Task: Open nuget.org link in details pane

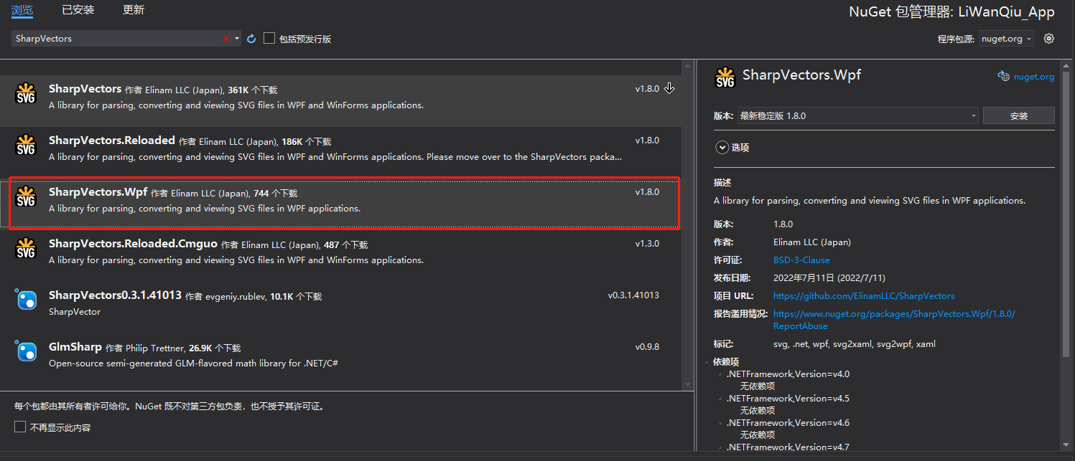Action: point(1034,77)
